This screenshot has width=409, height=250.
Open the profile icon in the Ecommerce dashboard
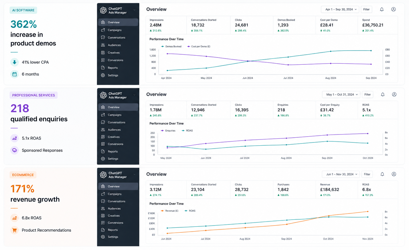[394, 174]
